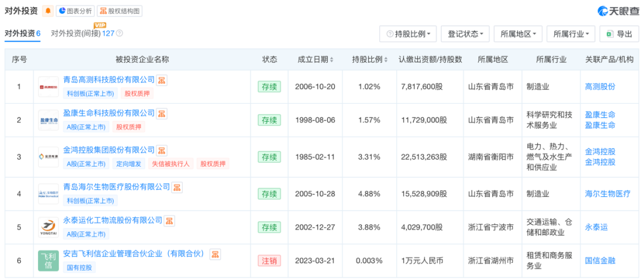Open the 股权结构图 equity structure chart
The height and width of the screenshot is (280, 641).
click(119, 11)
